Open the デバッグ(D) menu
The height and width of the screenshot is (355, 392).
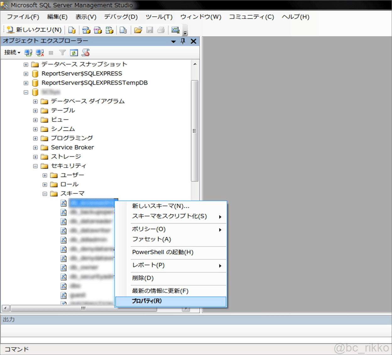coord(121,17)
